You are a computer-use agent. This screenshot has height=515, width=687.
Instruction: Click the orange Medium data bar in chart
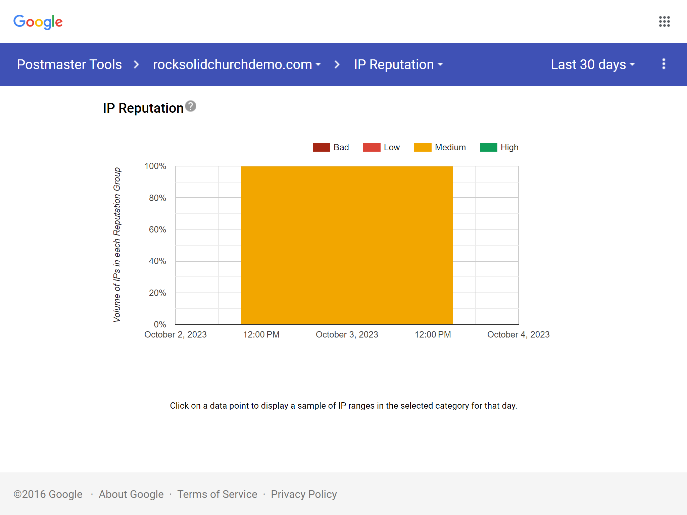tap(347, 245)
